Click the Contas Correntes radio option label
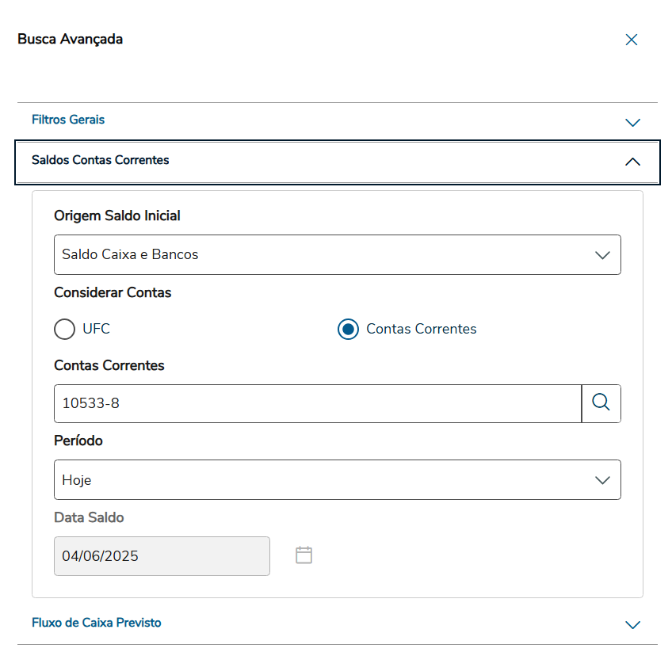Screen dimensions: 672x656 click(421, 329)
